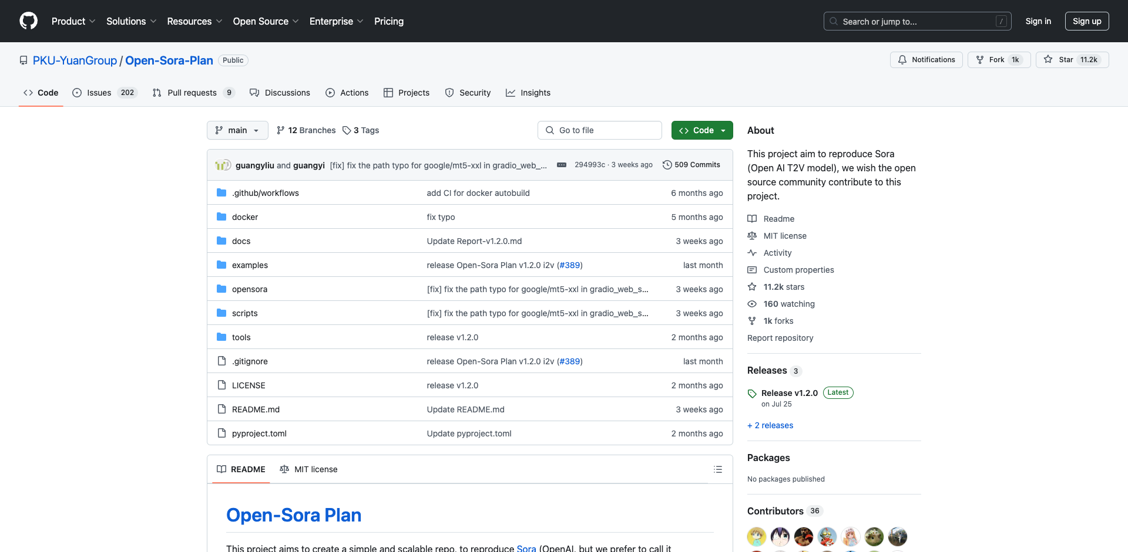This screenshot has width=1128, height=552.
Task: Click the Open-Sora-Plan repository name link
Action: [x=169, y=60]
